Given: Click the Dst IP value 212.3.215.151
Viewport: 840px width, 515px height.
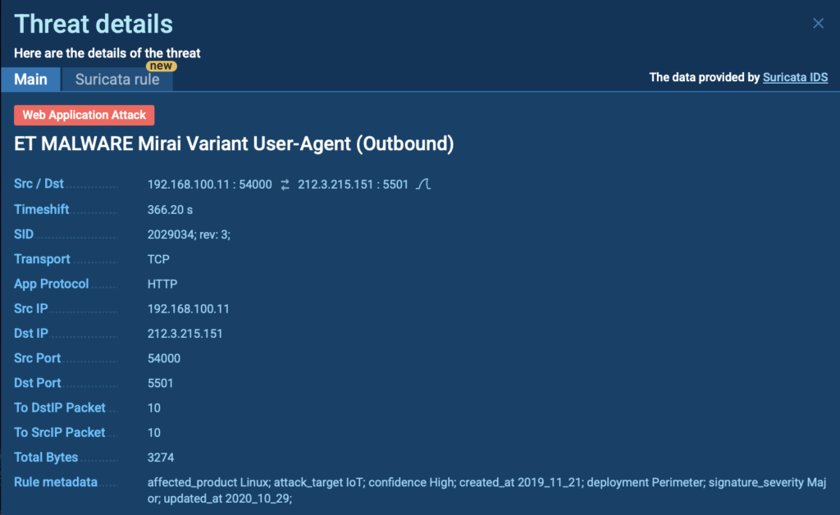Looking at the screenshot, I should coord(187,333).
